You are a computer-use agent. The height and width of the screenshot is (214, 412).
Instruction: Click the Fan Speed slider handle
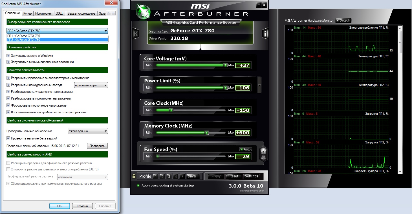click(x=158, y=156)
